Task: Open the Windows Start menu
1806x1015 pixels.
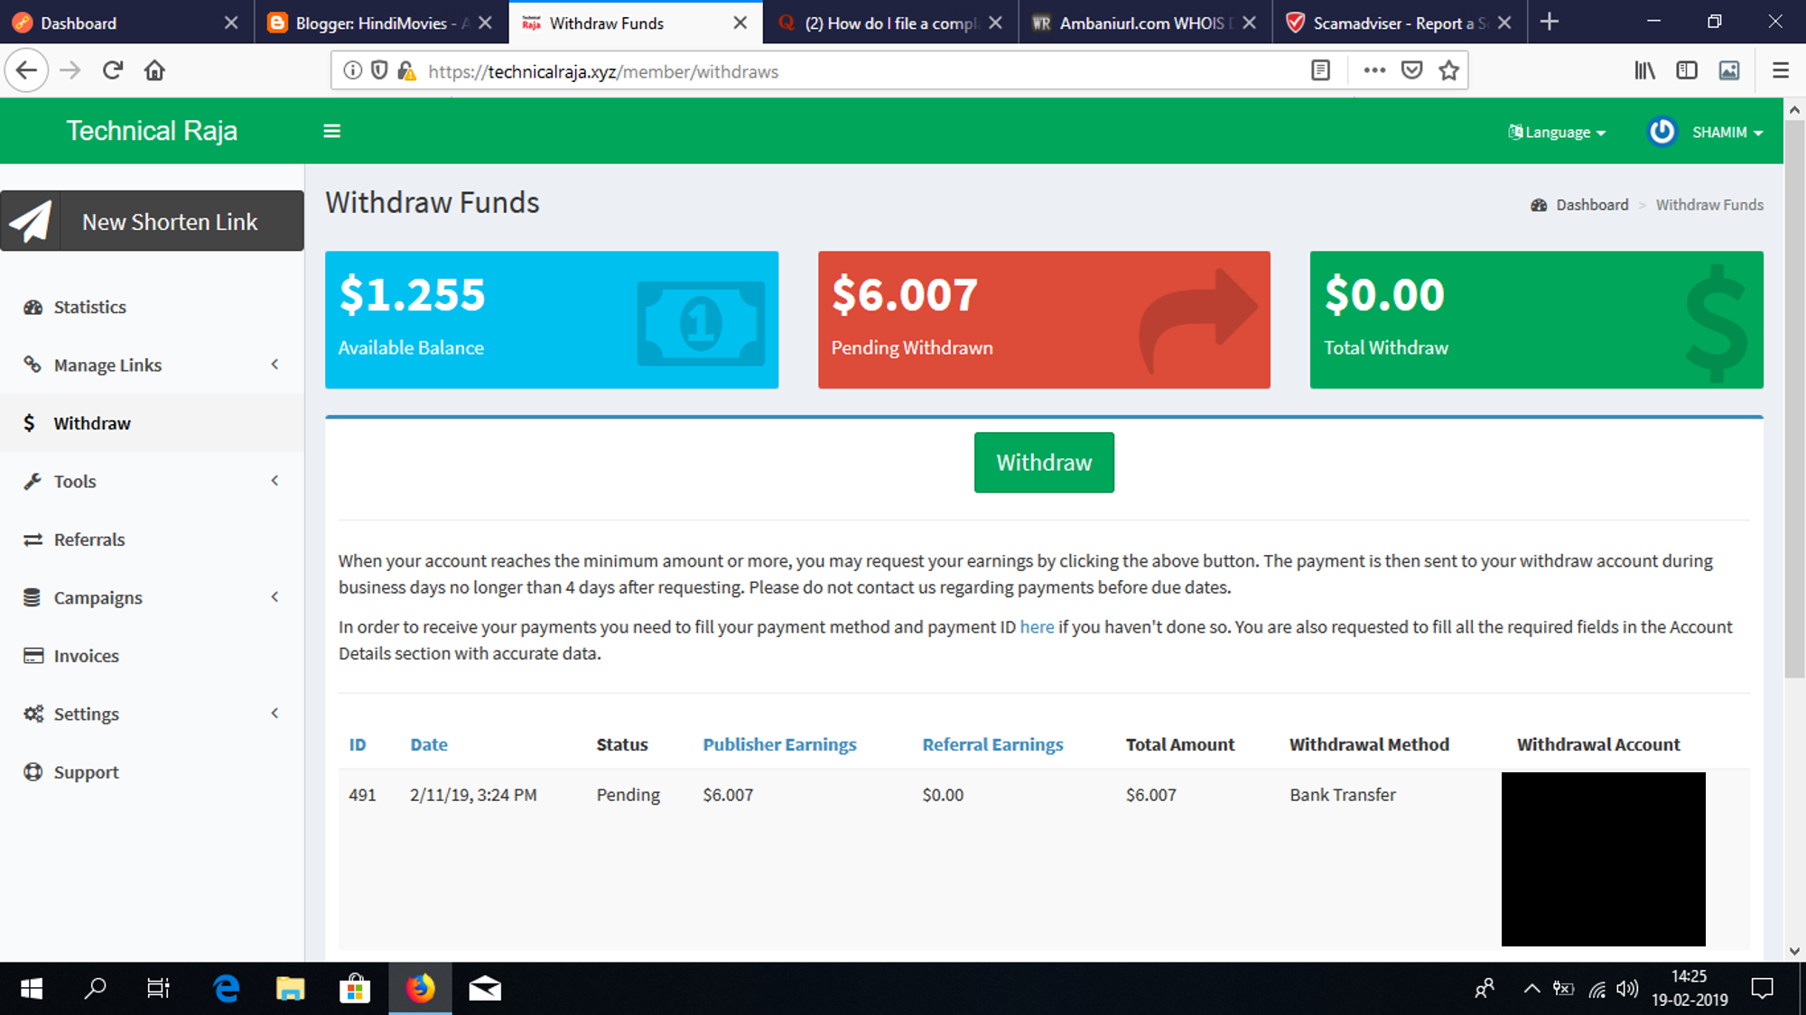Action: [31, 989]
